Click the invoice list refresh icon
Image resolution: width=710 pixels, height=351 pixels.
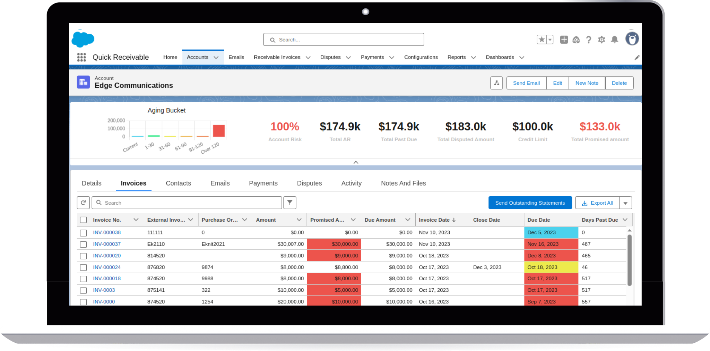(x=83, y=203)
